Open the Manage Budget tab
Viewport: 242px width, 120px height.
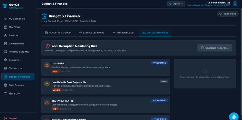[x=123, y=32]
